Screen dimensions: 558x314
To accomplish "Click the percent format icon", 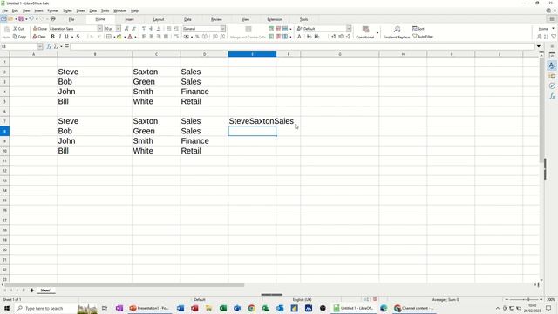I will 197,37.
